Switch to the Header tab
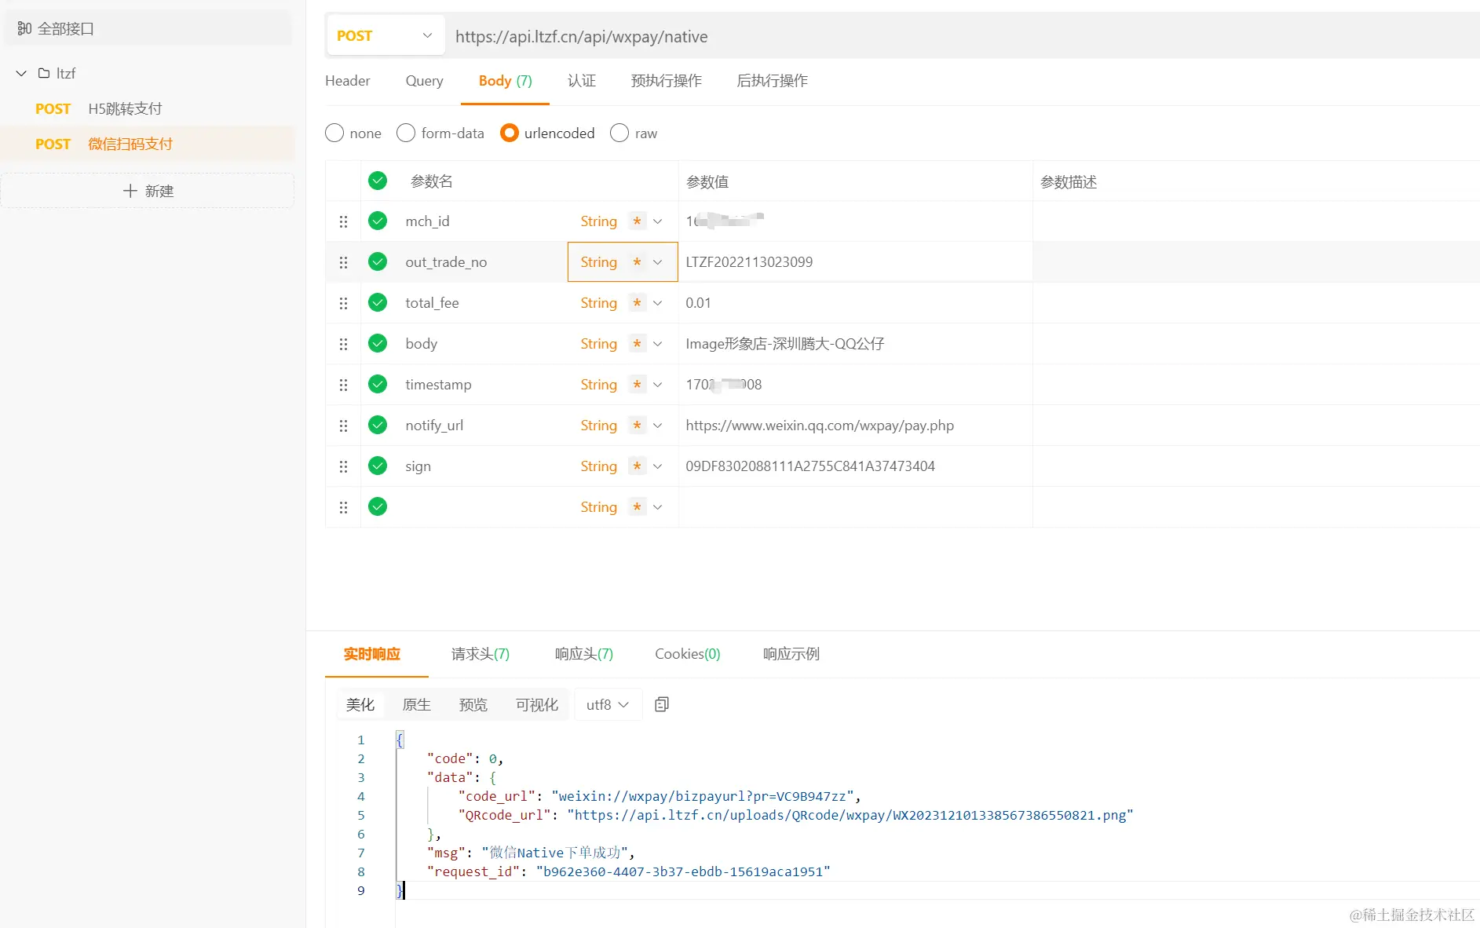 pyautogui.click(x=348, y=81)
